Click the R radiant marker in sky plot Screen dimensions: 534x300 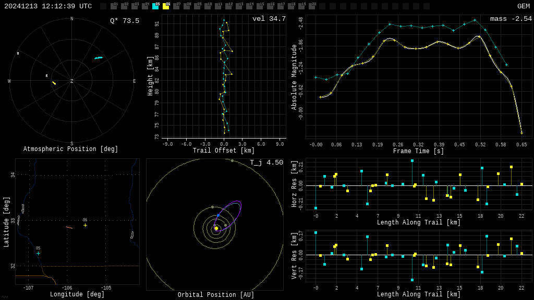[x=46, y=76]
